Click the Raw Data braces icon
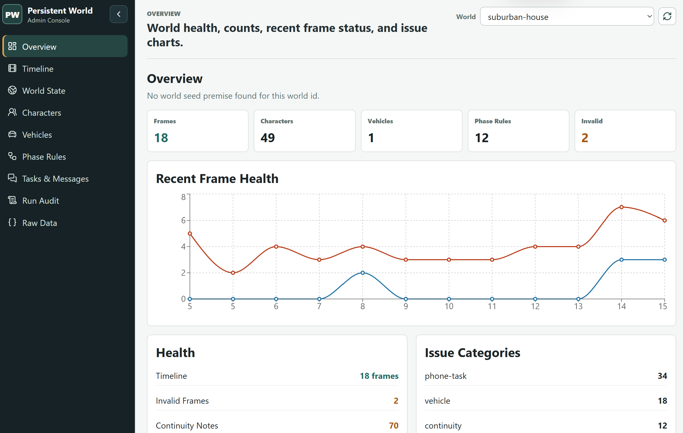This screenshot has width=683, height=433. coord(12,222)
